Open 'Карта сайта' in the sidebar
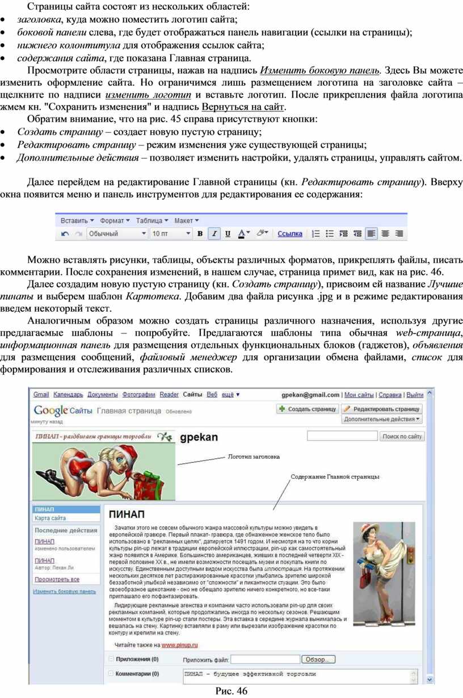Screen dimensions: 463x698 pyautogui.click(x=50, y=518)
